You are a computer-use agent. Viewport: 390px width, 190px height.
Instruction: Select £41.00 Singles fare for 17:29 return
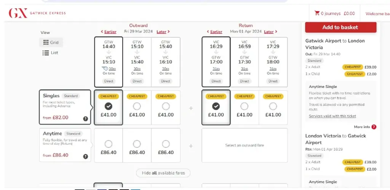273,106
